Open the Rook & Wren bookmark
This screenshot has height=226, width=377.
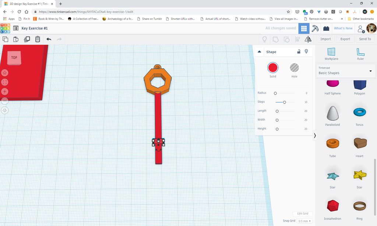tap(49, 19)
